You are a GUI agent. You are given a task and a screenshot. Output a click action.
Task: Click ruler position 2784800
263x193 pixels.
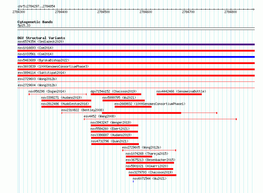(230, 12)
